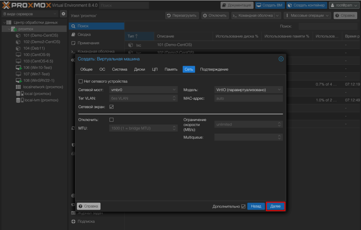Viewport: 361px width, 230px height.
Task: Open the 'В виде серверов' view dropdown
Action: click(30, 14)
